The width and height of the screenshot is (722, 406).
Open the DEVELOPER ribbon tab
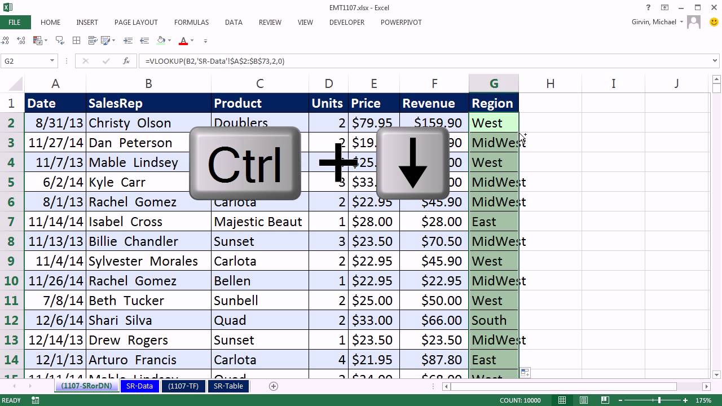tap(346, 23)
